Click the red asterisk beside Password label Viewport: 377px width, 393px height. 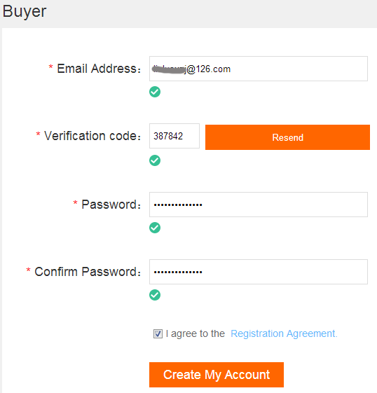(x=75, y=202)
